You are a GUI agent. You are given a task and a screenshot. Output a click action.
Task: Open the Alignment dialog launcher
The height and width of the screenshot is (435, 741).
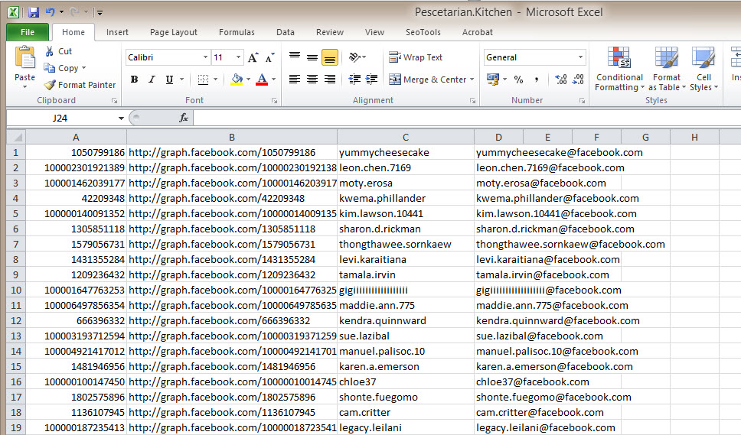click(472, 100)
